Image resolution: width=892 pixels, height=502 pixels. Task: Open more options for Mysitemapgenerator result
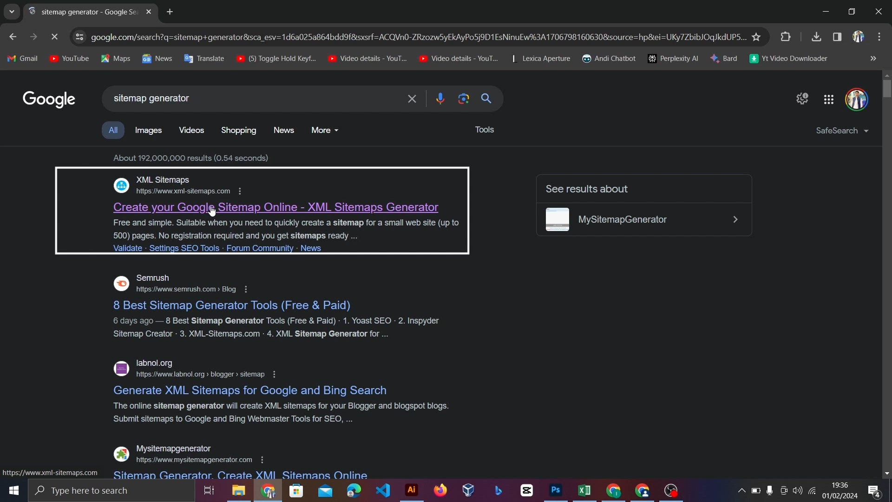click(262, 460)
